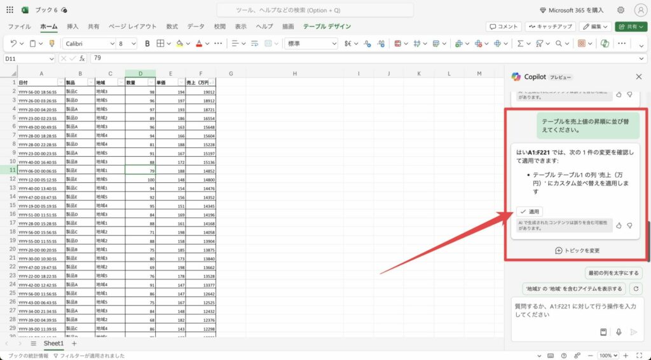The width and height of the screenshot is (651, 360).
Task: Open the app launcher grid icon
Action: tap(10, 10)
